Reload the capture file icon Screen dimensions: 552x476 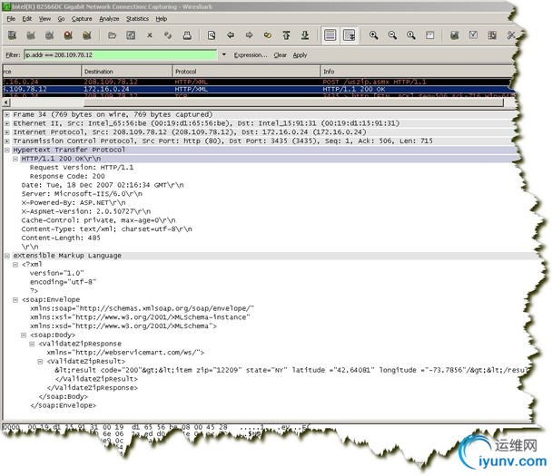click(x=168, y=35)
